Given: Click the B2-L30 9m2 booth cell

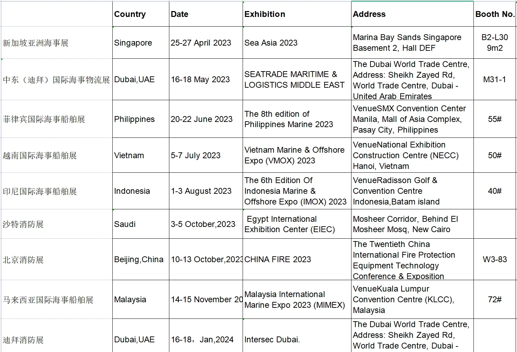Looking at the screenshot, I should tap(495, 43).
